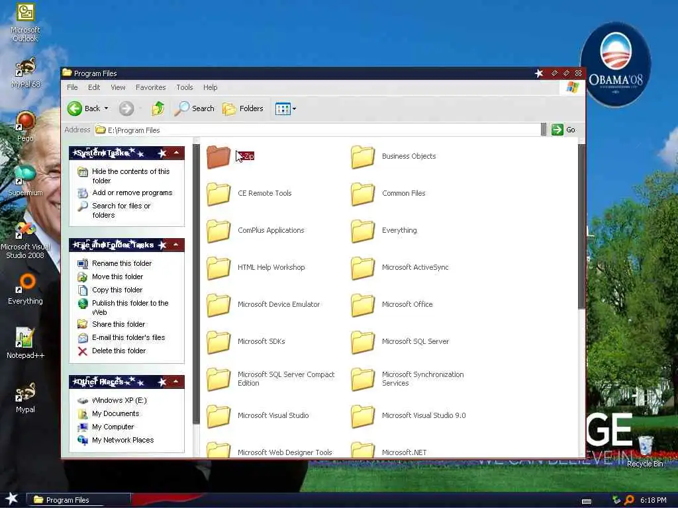The image size is (678, 508).
Task: Collapse the Other Places panel
Action: (176, 382)
